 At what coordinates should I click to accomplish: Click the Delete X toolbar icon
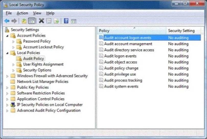click(41, 21)
